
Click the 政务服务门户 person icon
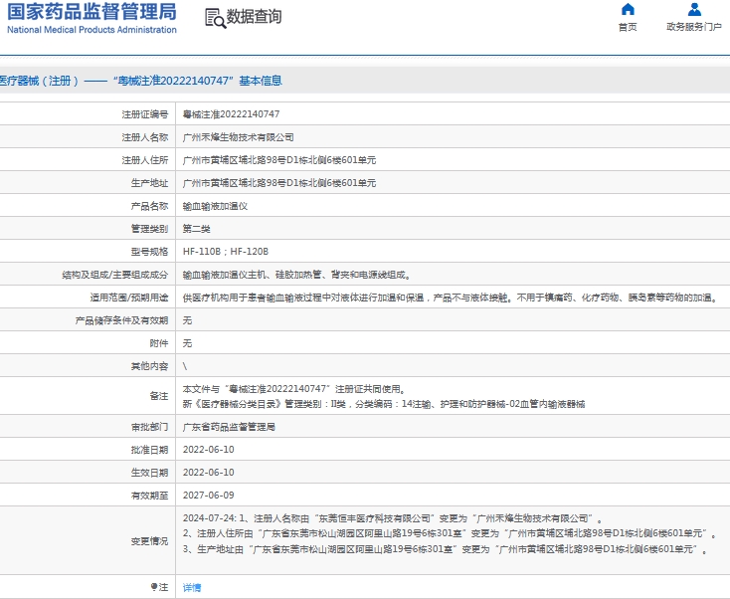694,10
